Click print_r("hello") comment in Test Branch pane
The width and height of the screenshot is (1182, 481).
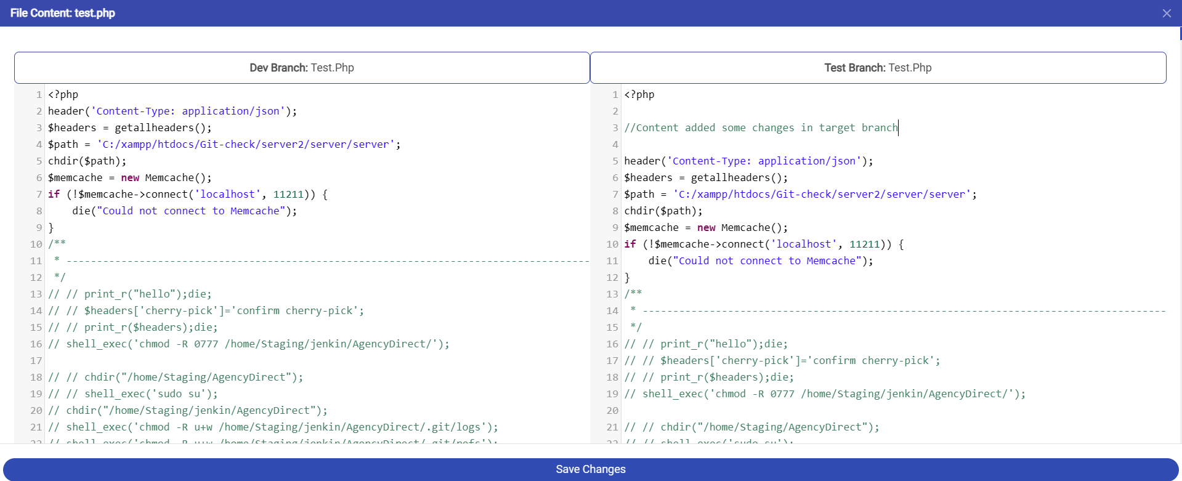[x=705, y=344]
